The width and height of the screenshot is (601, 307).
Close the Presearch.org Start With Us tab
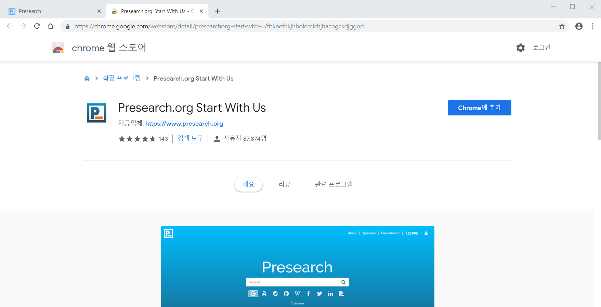(201, 11)
